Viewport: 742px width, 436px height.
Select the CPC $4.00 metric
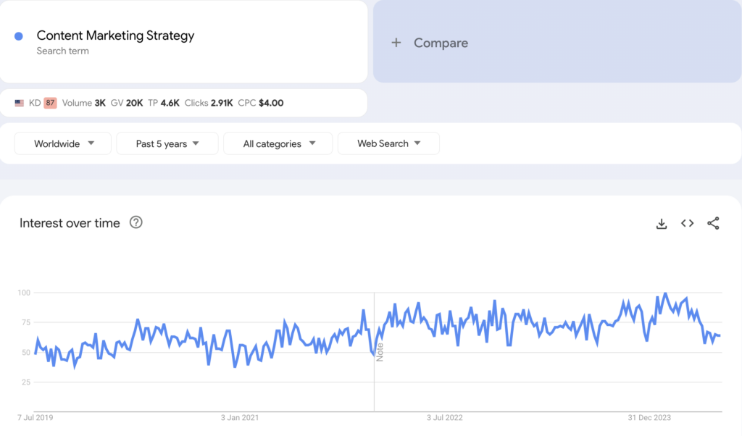(261, 103)
